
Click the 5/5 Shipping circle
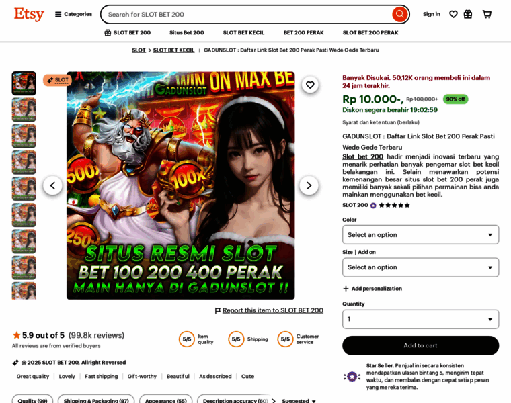[236, 339]
